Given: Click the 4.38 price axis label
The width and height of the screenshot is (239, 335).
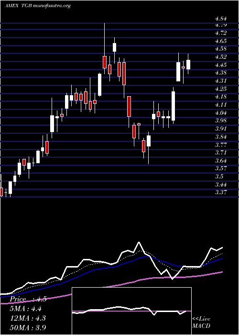Looking at the screenshot, I should [221, 73].
